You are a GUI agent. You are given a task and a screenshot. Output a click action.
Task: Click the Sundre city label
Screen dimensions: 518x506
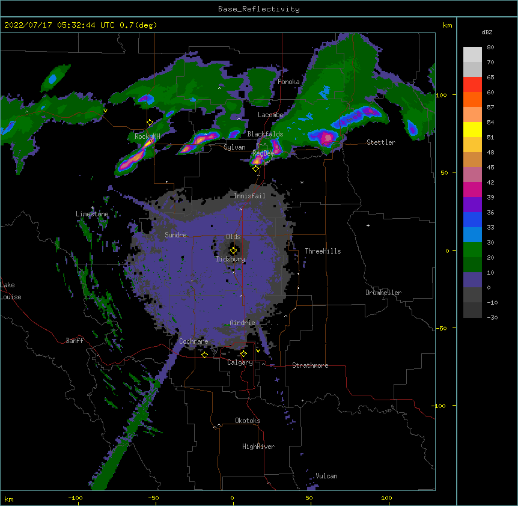(175, 235)
